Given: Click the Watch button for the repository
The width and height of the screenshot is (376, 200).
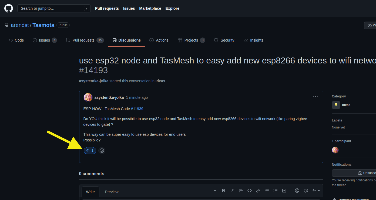Looking at the screenshot, I should tap(370, 25).
